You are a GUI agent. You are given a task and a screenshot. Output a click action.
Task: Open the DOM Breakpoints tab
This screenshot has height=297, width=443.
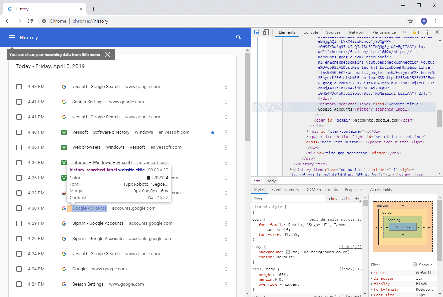click(x=322, y=190)
